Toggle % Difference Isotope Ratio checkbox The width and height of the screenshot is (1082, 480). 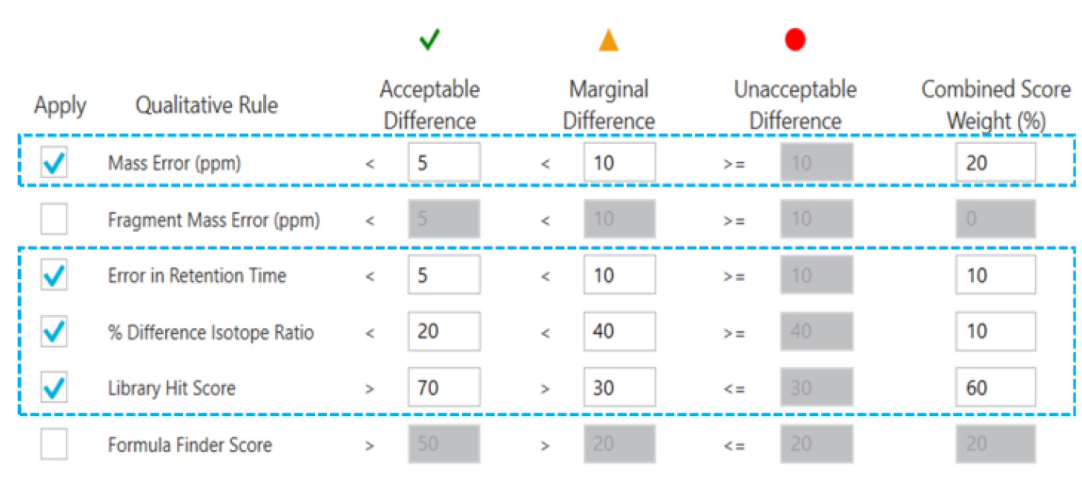[54, 331]
